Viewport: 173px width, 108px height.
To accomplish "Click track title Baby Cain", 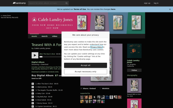I will 41,93.
